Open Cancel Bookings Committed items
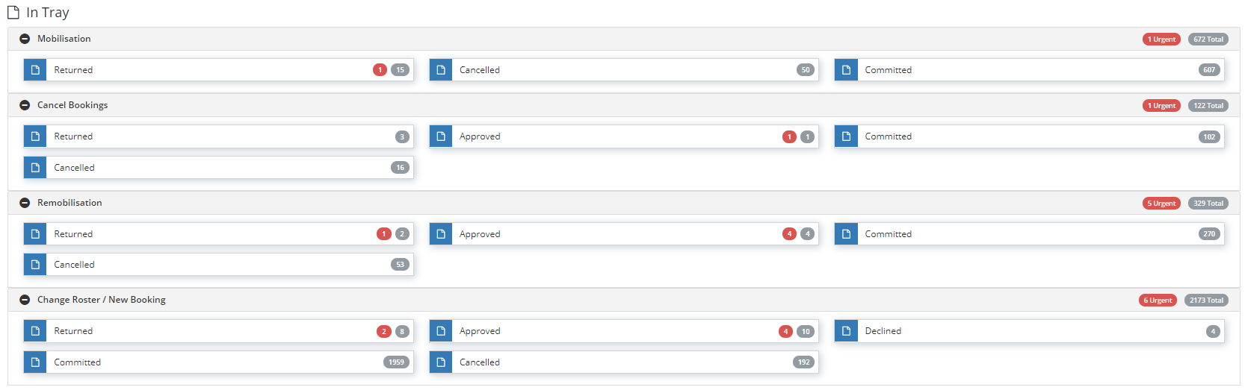Image resolution: width=1245 pixels, height=390 pixels. (x=1030, y=136)
